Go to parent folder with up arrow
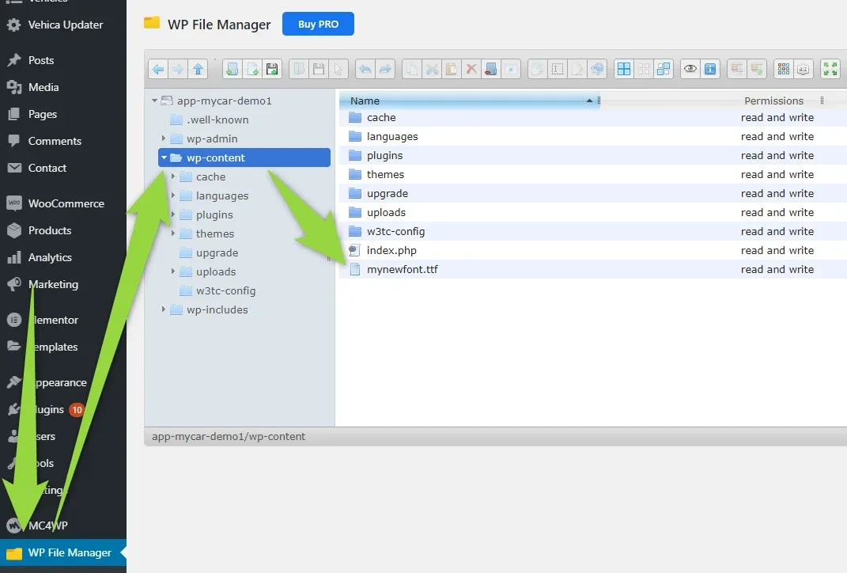Image resolution: width=847 pixels, height=573 pixels. (198, 69)
